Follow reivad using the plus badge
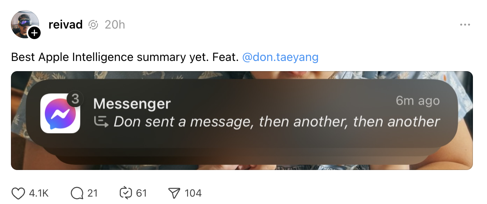The image size is (487, 204). tap(34, 33)
